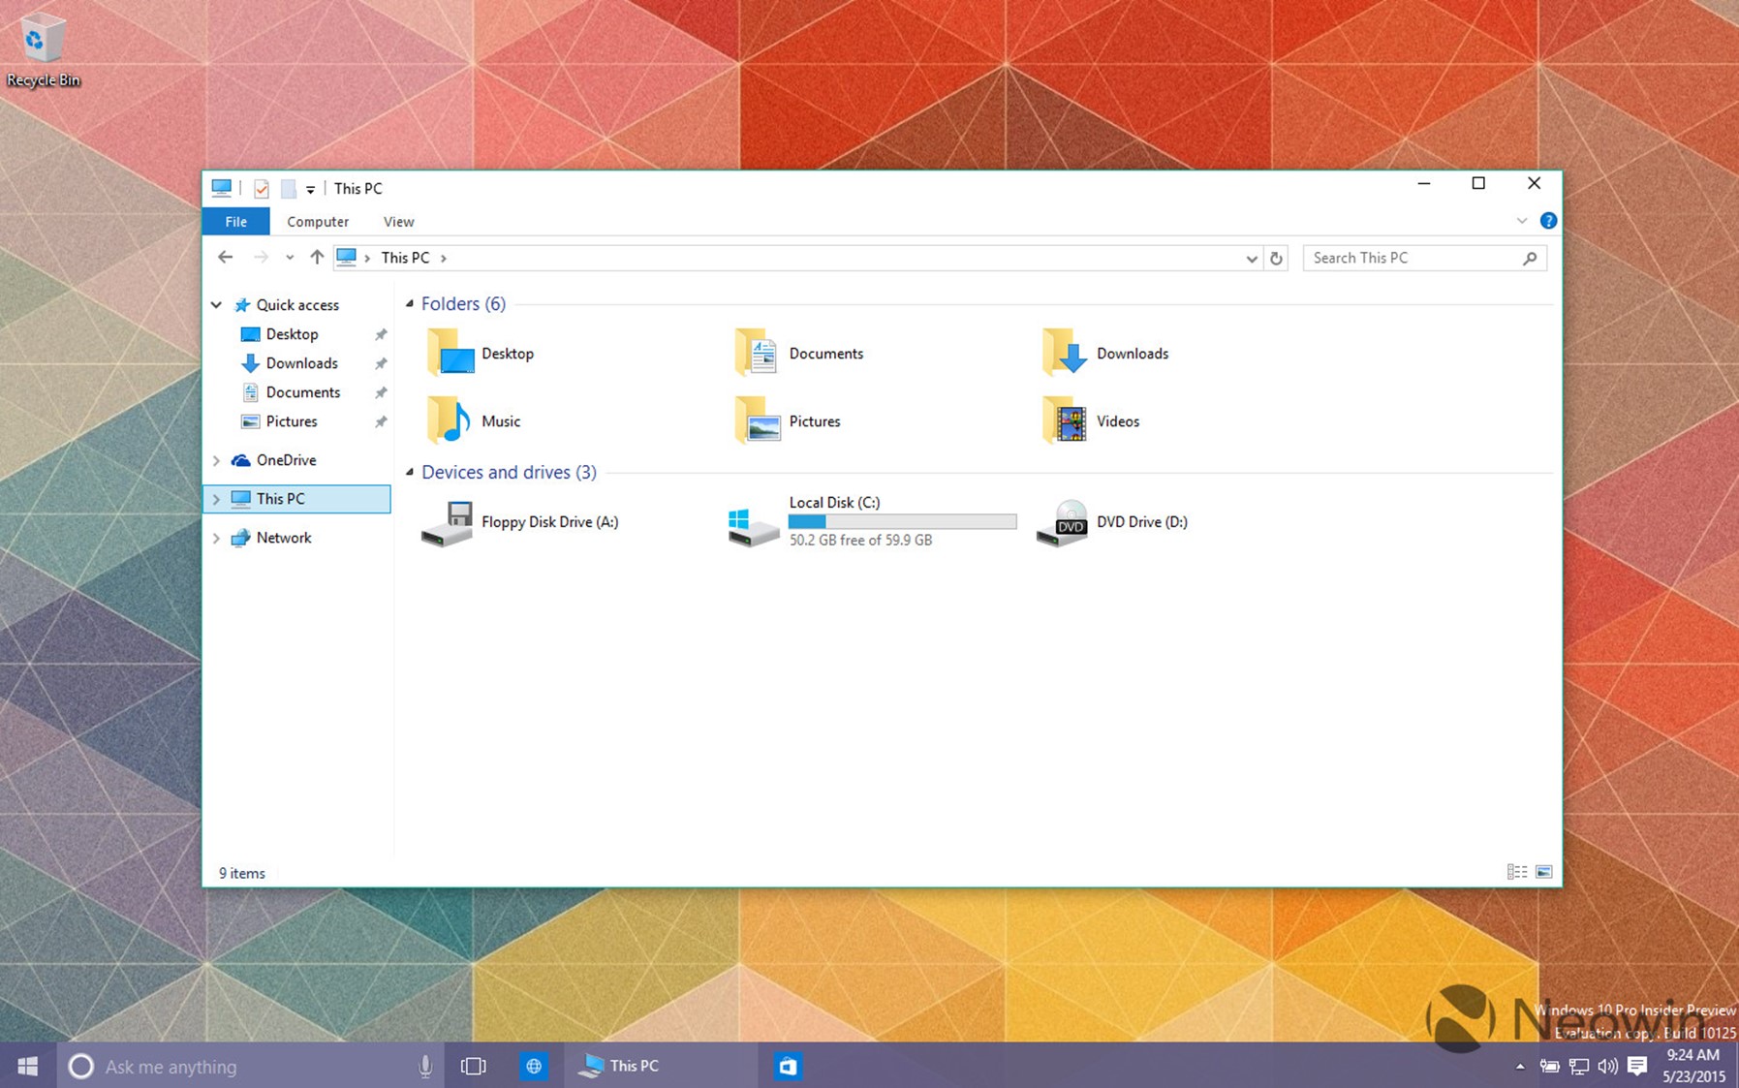Switch to details view in status bar

[1516, 872]
